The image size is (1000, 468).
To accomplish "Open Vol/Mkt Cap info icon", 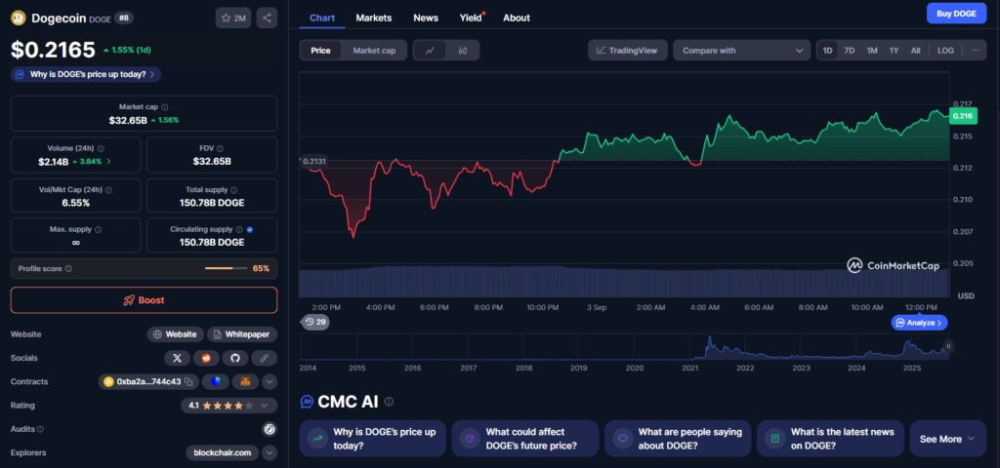I will tap(108, 190).
